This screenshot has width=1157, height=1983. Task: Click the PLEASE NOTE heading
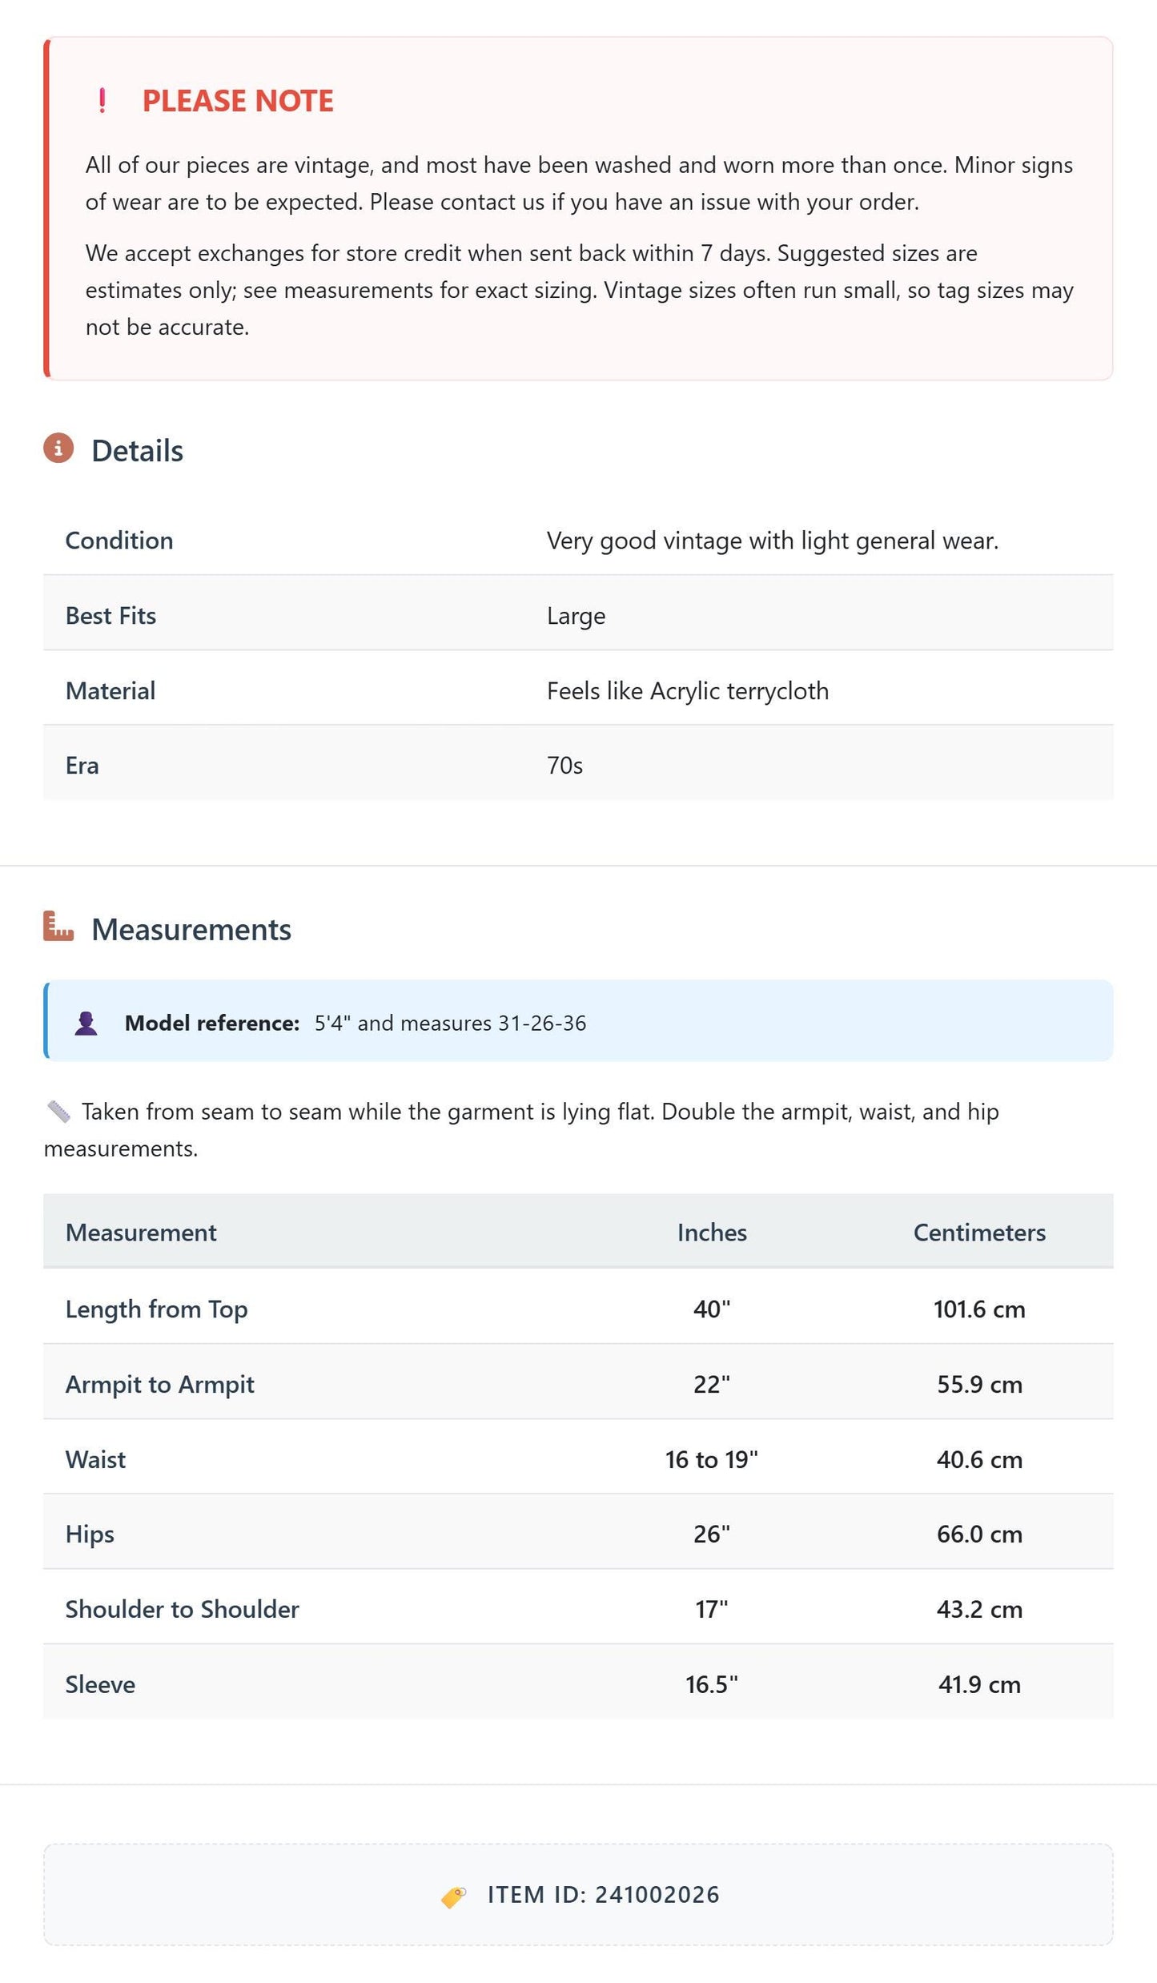[x=238, y=101]
